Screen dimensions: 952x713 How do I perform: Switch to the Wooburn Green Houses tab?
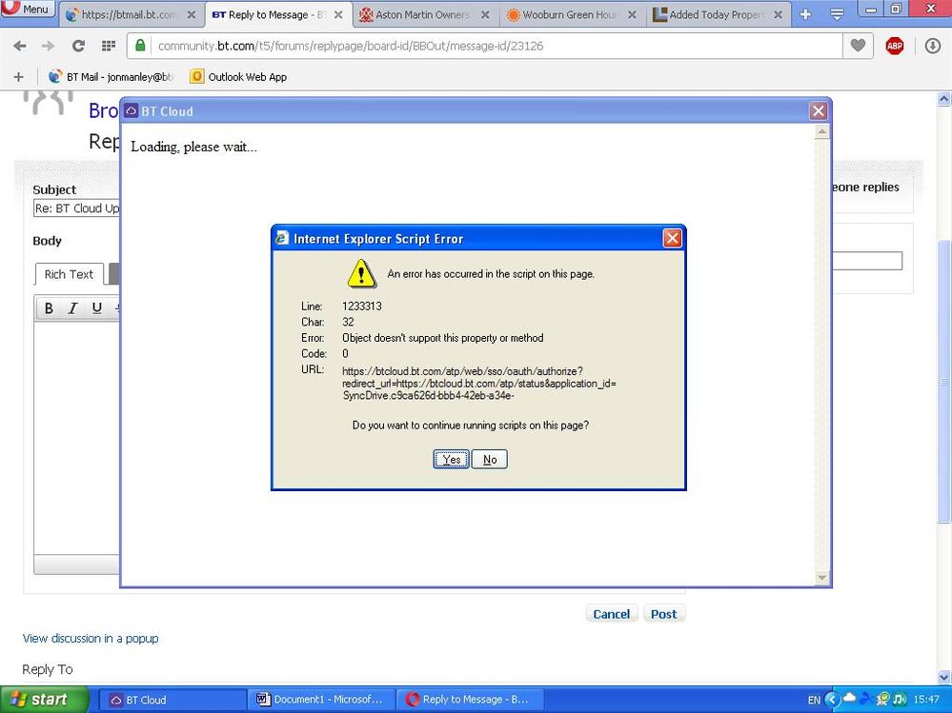pyautogui.click(x=570, y=14)
